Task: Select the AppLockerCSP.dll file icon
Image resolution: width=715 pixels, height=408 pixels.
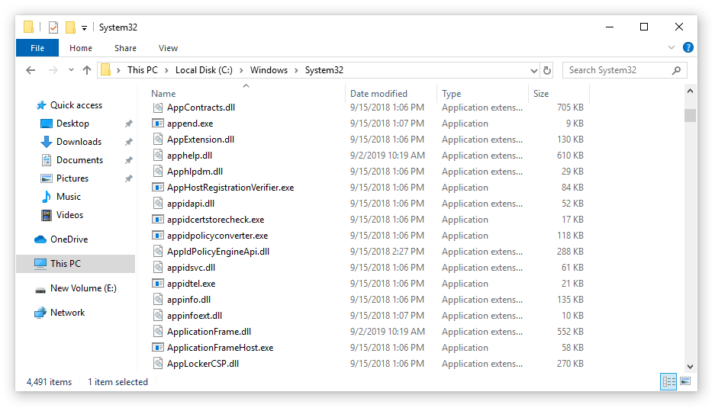Action: click(158, 364)
